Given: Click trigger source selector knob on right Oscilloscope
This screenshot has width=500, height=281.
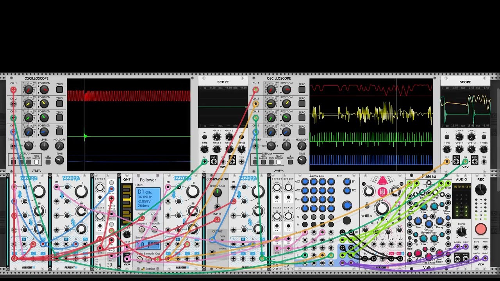Looking at the screenshot, I should (271, 146).
